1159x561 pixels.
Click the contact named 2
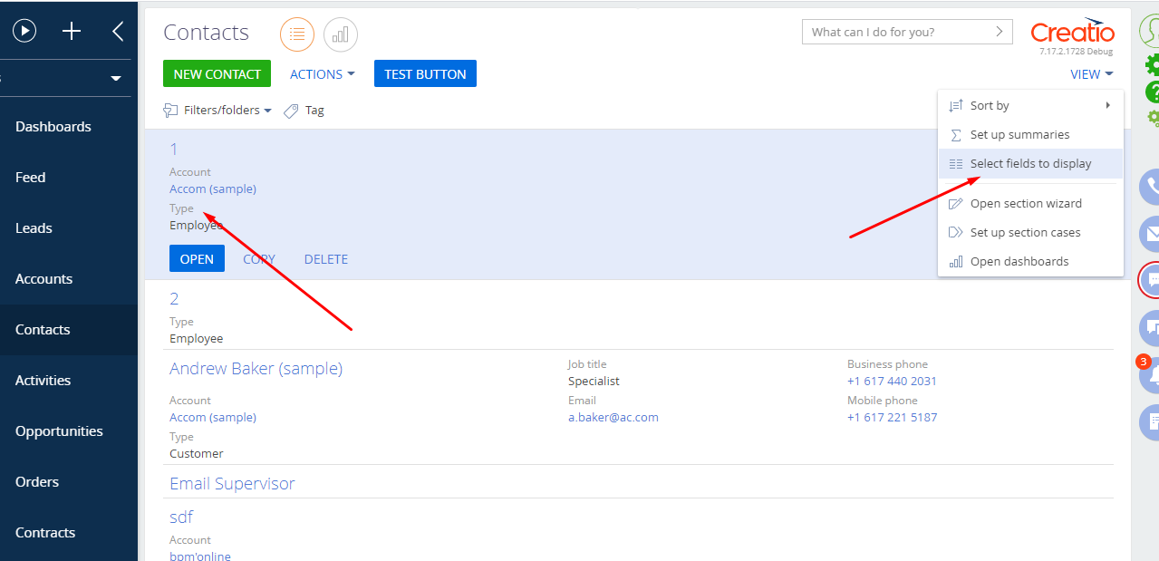pos(175,299)
